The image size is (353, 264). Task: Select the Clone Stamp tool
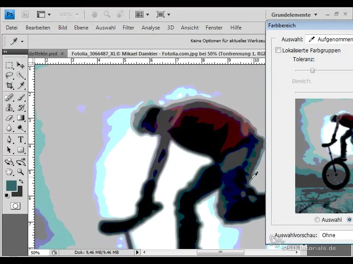click(x=9, y=108)
